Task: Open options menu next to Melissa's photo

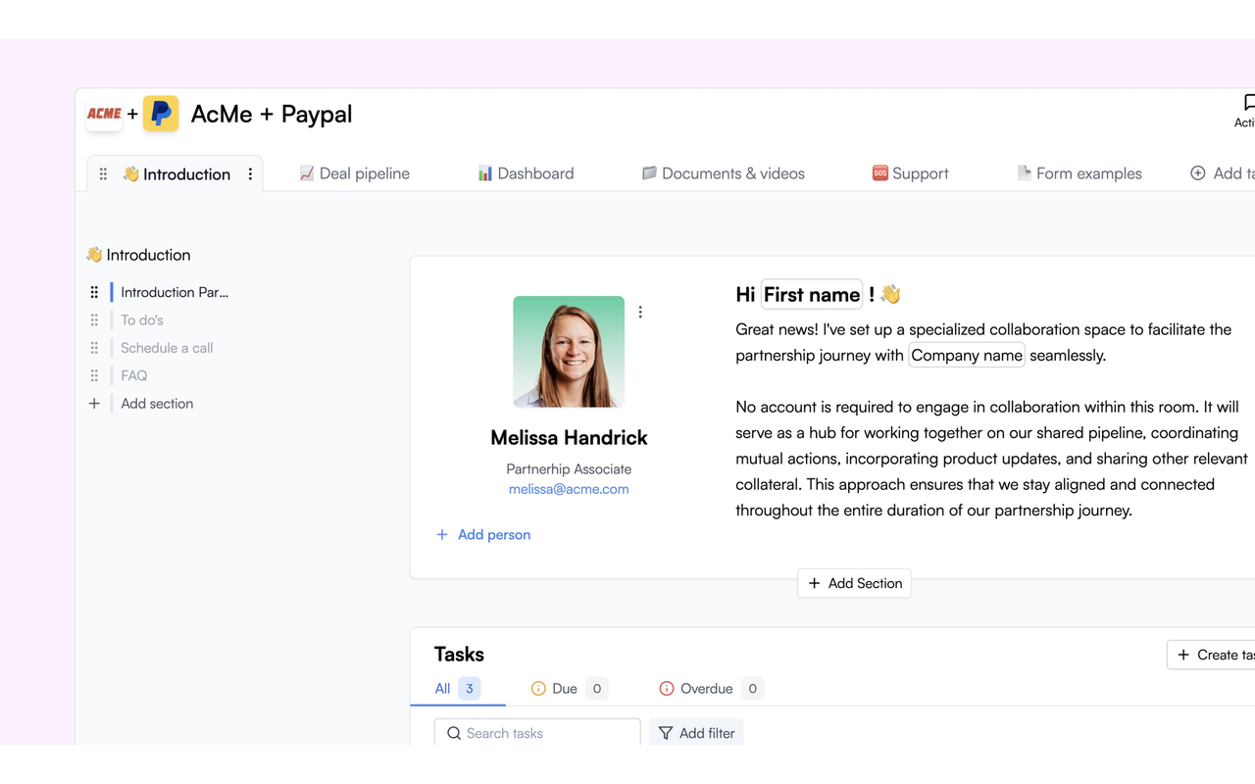Action: coord(640,312)
